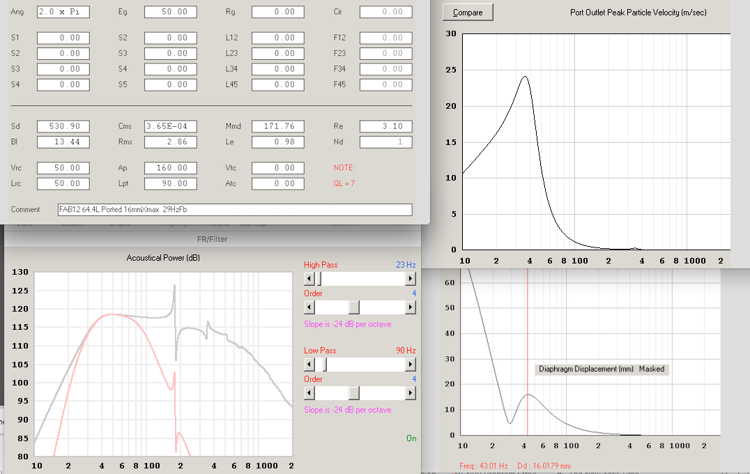Click the red Low Pass label
The width and height of the screenshot is (750, 474).
pyautogui.click(x=320, y=351)
